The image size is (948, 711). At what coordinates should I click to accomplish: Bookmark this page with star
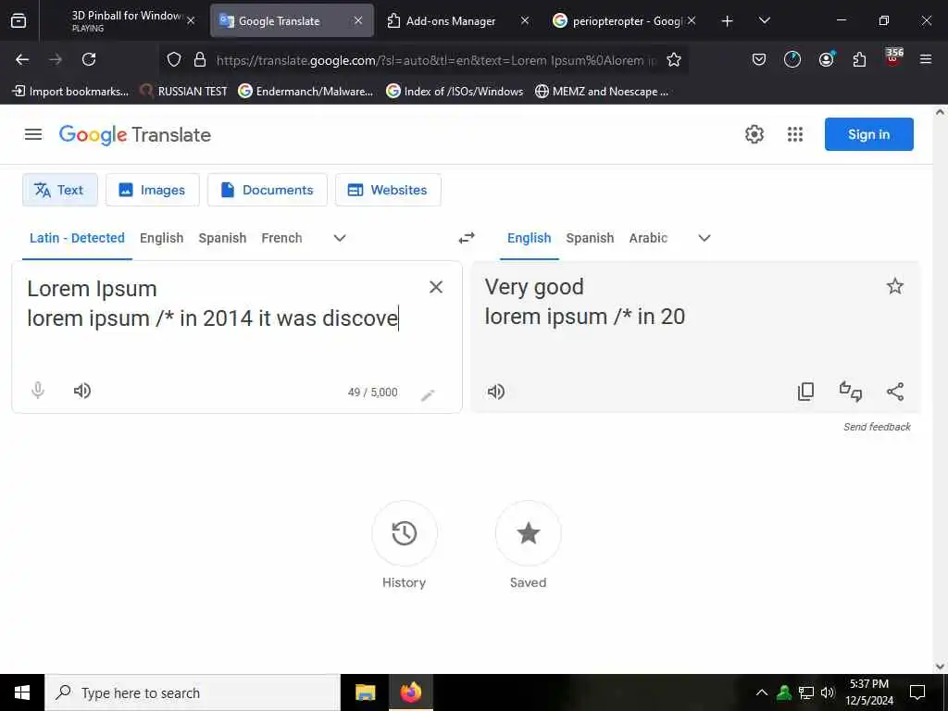(x=674, y=60)
